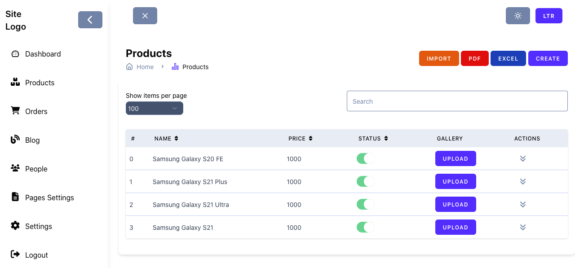The image size is (575, 268).
Task: Click the Create button
Action: tap(548, 59)
